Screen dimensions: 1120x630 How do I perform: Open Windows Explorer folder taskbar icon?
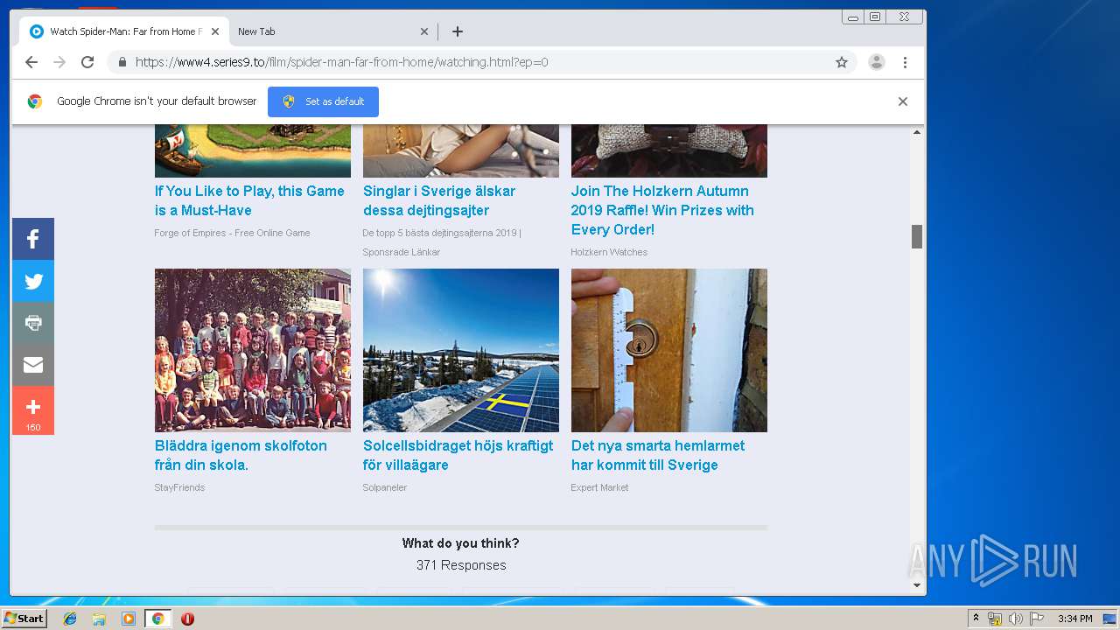click(99, 619)
